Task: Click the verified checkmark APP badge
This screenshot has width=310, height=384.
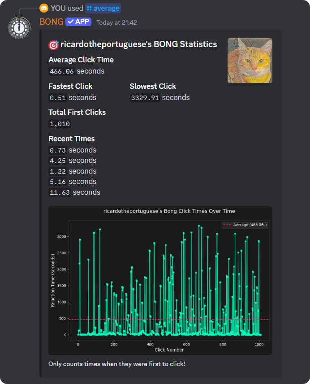Action: pyautogui.click(x=78, y=22)
